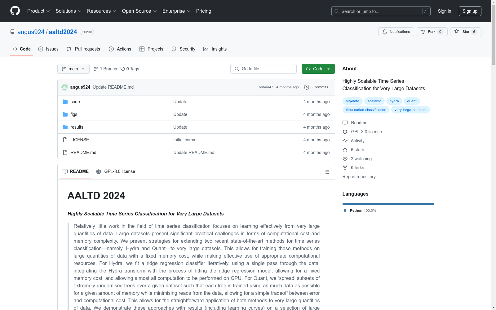Open the LICENSE file
Viewport: 496px width, 310px height.
point(80,140)
